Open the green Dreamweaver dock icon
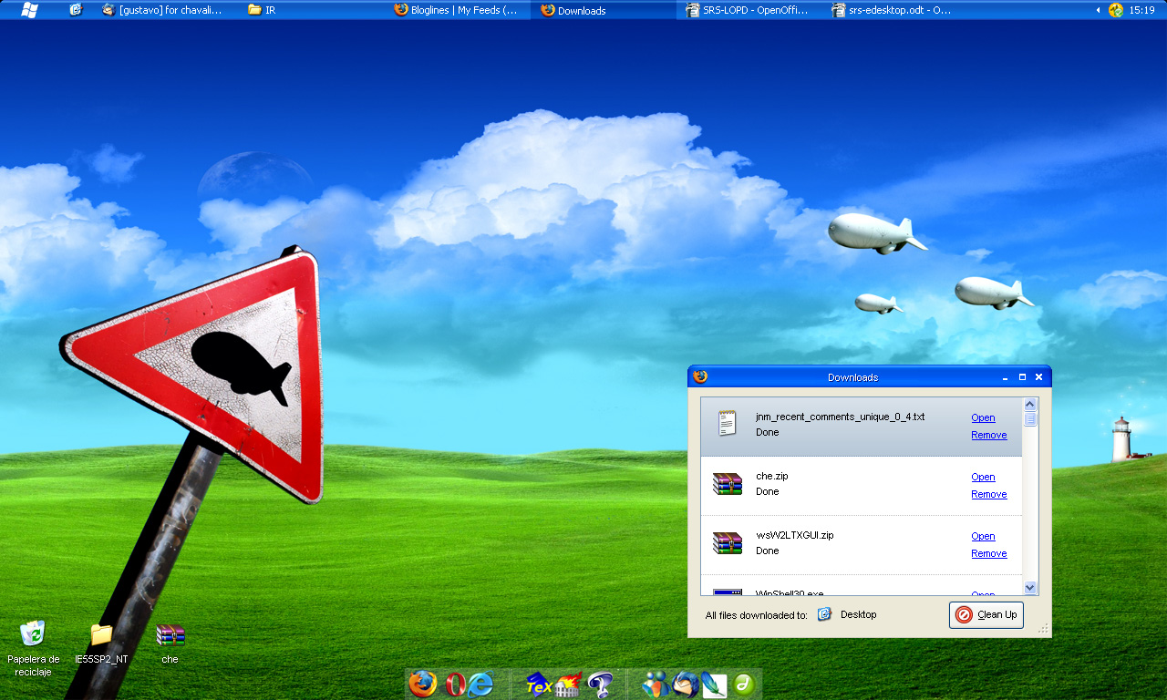Image resolution: width=1167 pixels, height=700 pixels. click(x=744, y=684)
